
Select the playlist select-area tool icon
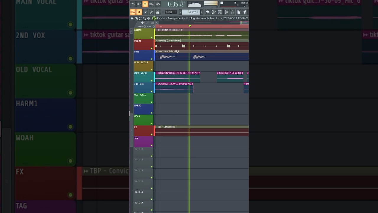tap(140, 18)
